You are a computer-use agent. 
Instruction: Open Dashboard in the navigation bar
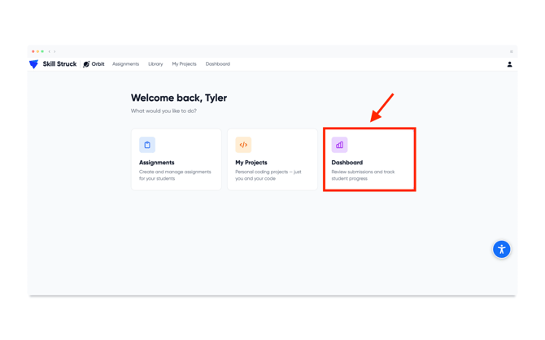point(217,64)
